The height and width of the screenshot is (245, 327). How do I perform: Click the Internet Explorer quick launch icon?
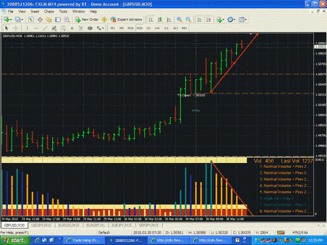38,240
